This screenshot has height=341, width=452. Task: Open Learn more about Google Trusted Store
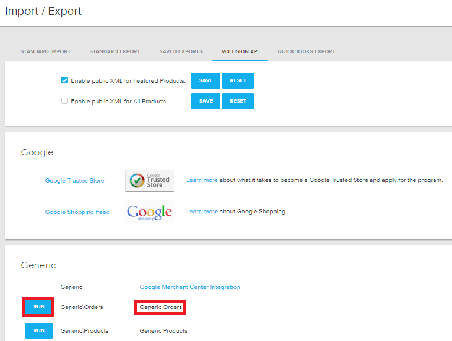point(202,180)
